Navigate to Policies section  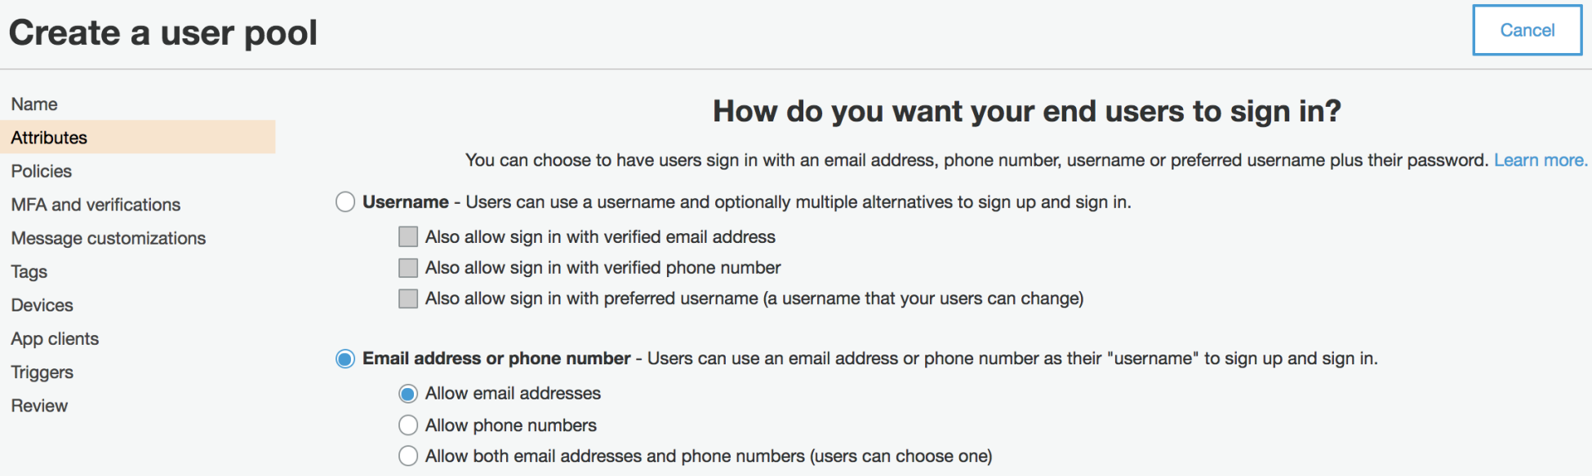coord(42,171)
